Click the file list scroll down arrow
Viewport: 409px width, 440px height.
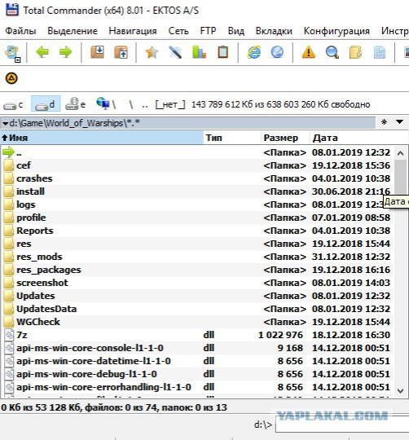click(401, 390)
